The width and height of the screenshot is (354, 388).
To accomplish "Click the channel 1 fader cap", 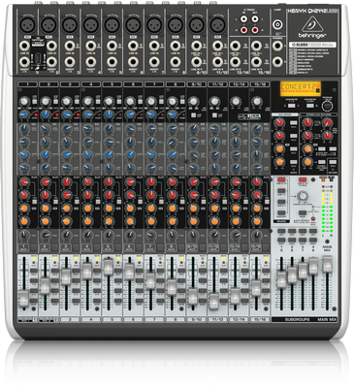I will click(23, 299).
